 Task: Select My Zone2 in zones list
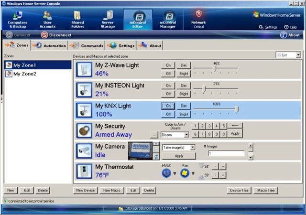click(38, 74)
